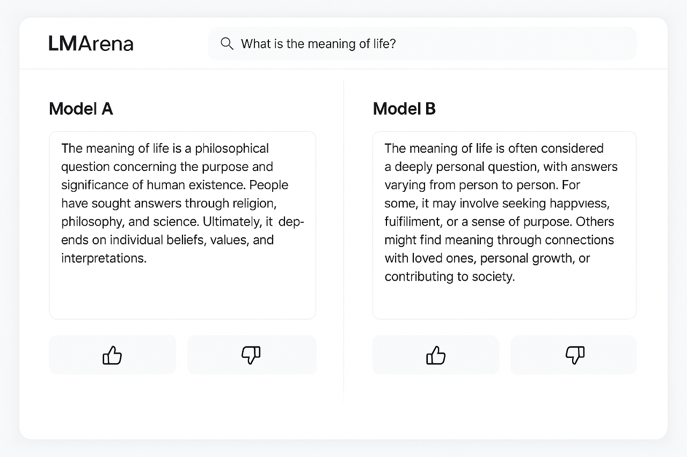The width and height of the screenshot is (687, 457).
Task: Downvote Model A's response with thumbs down
Action: [251, 355]
